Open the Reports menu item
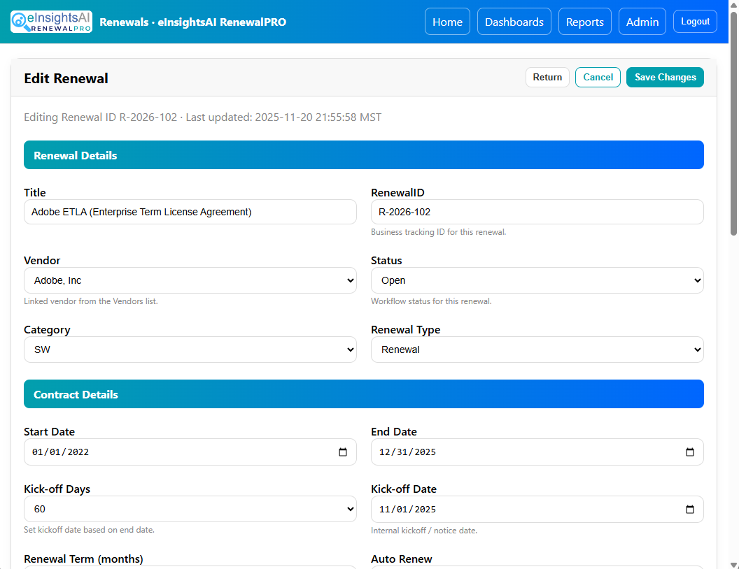739x569 pixels. [584, 22]
